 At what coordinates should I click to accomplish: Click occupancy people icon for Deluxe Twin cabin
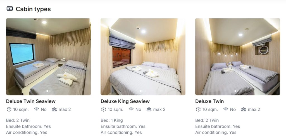pos(244,109)
